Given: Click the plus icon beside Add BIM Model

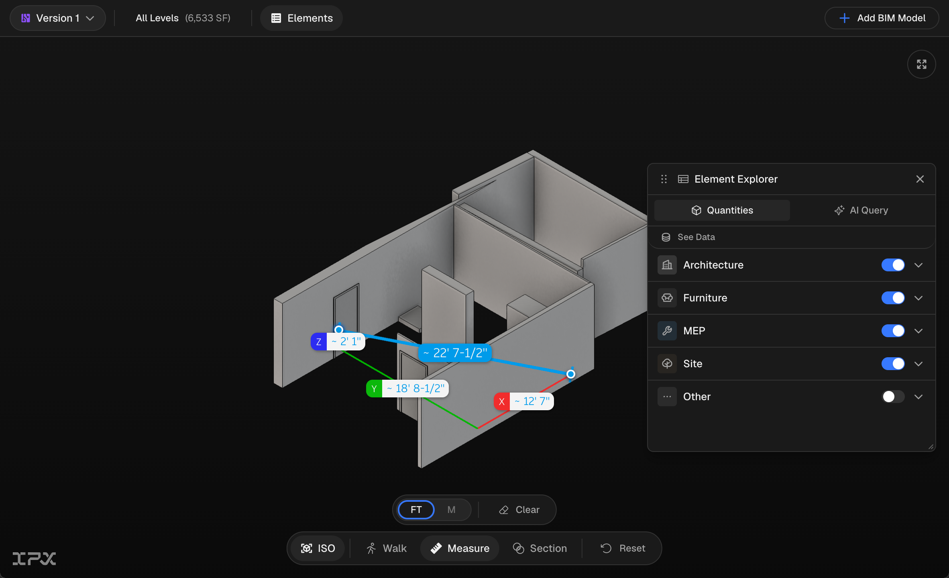Looking at the screenshot, I should pos(844,18).
